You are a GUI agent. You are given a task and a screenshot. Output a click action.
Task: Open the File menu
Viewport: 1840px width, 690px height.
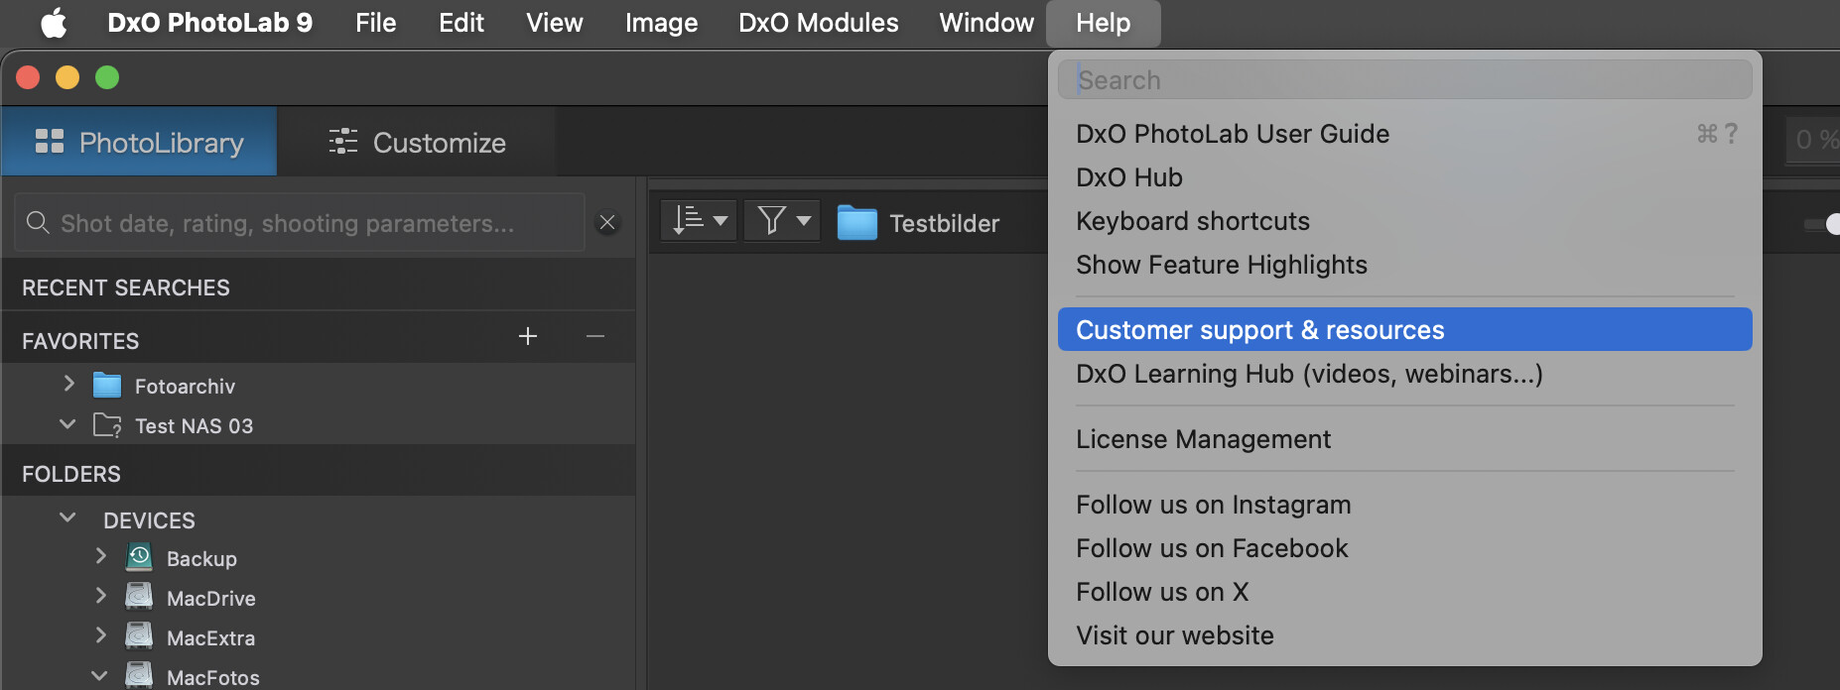click(x=376, y=23)
